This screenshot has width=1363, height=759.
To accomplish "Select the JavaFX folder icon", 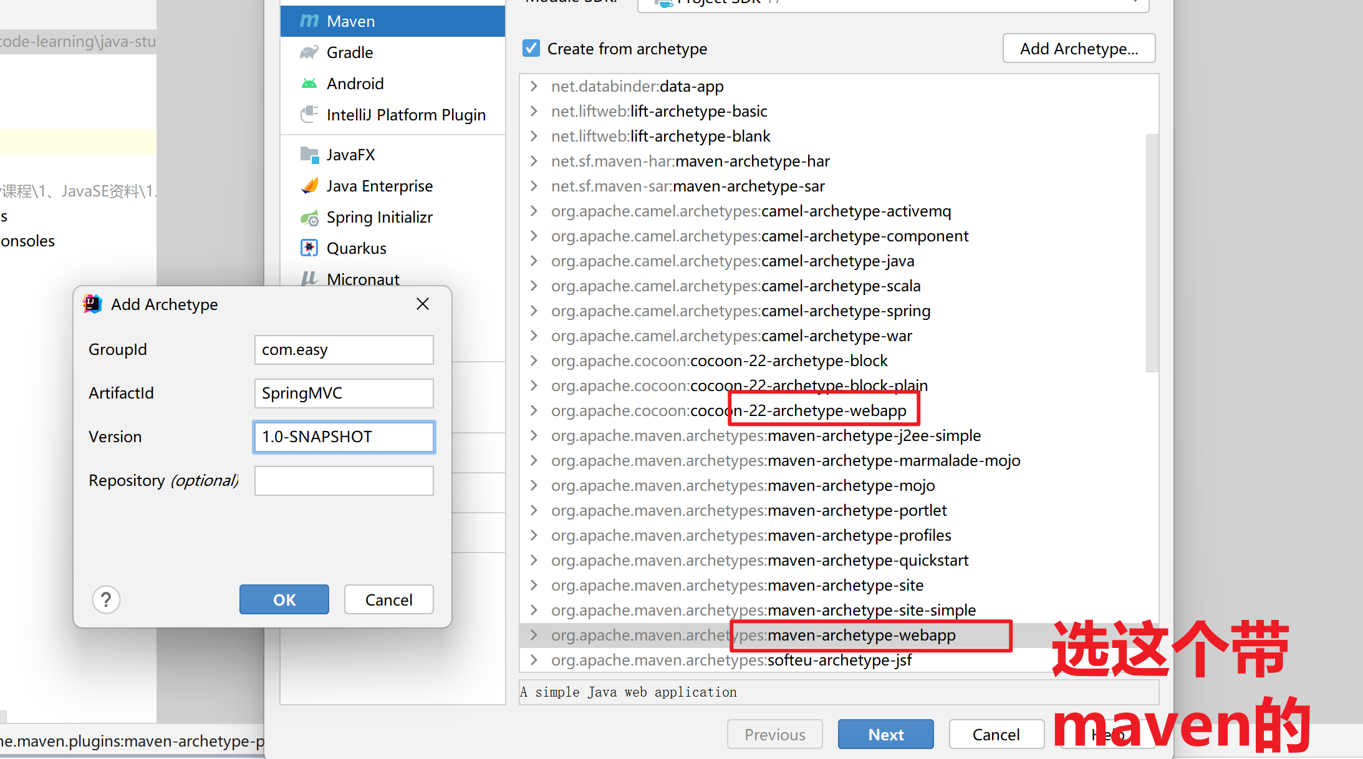I will click(309, 155).
